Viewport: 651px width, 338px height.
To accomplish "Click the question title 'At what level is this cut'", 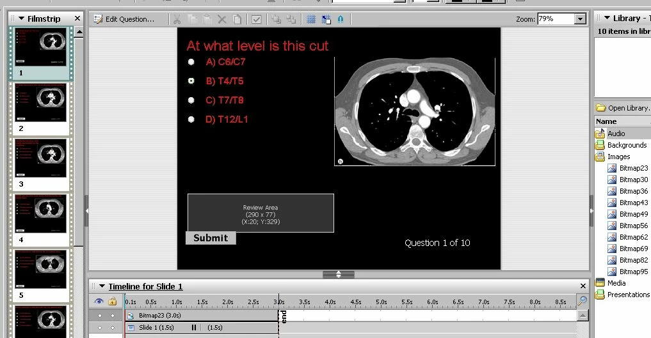I will (x=257, y=45).
